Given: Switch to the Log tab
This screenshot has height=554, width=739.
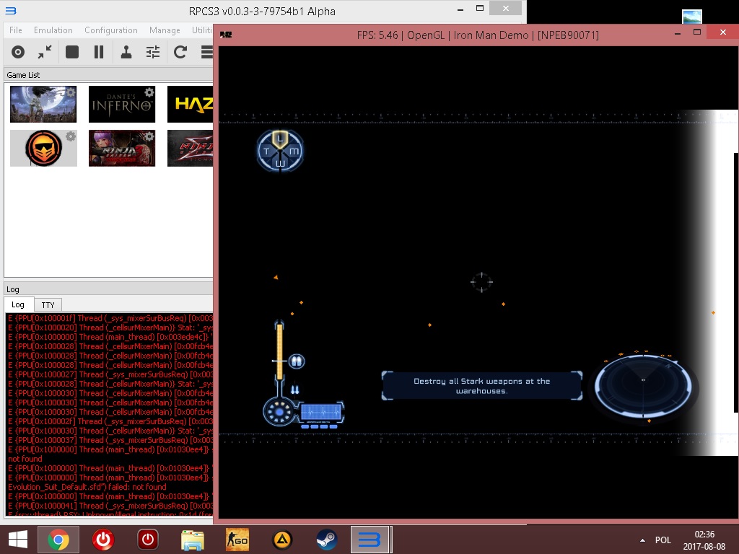Looking at the screenshot, I should point(18,305).
